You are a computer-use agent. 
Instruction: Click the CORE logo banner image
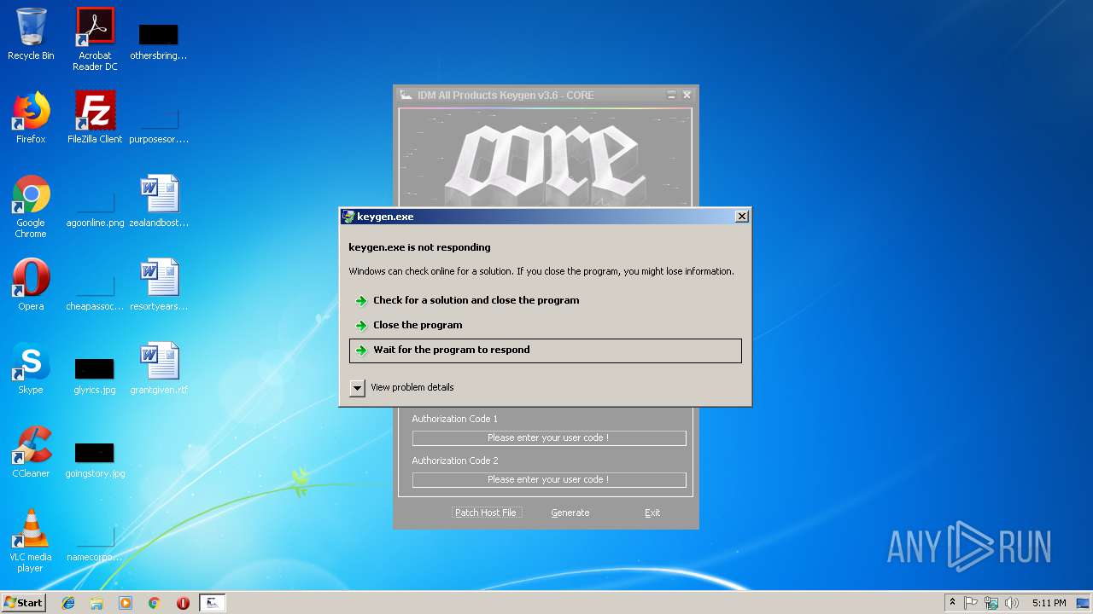point(546,158)
